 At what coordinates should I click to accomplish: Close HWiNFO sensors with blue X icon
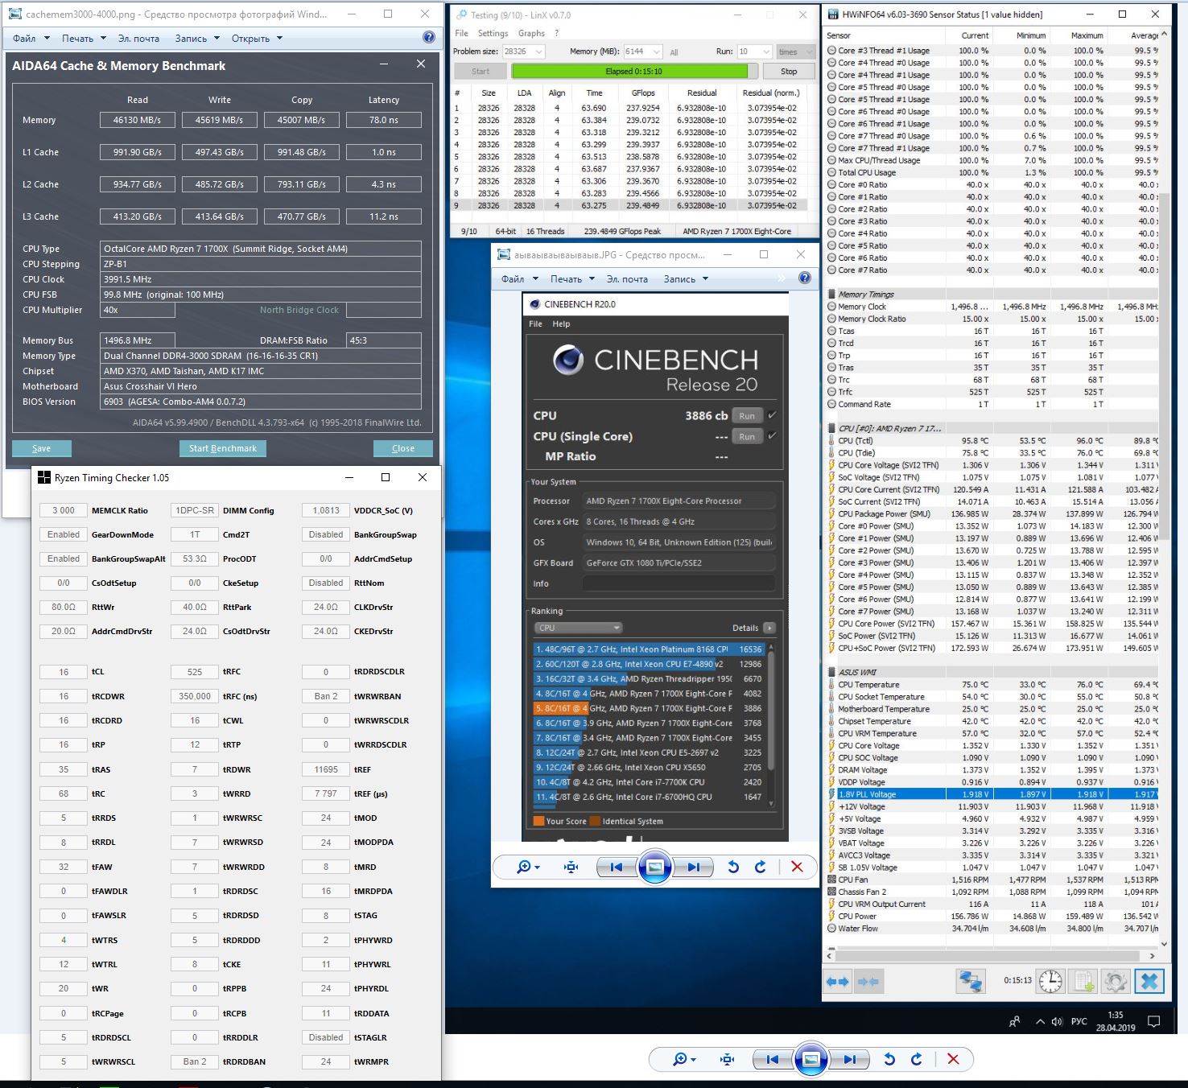tap(1149, 981)
